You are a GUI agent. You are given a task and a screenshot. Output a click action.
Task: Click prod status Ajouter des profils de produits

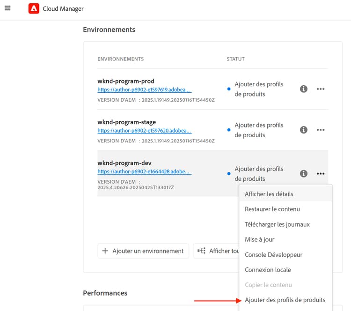click(259, 89)
